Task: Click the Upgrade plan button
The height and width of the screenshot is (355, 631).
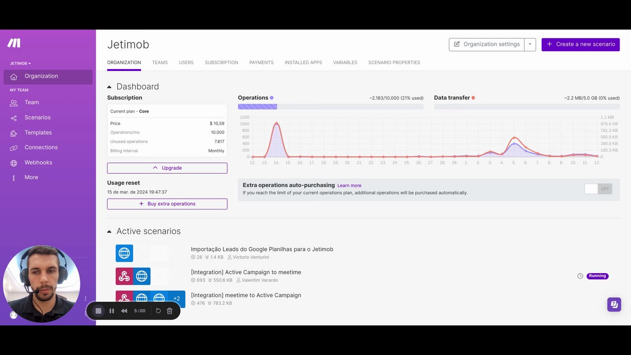Action: [x=167, y=168]
